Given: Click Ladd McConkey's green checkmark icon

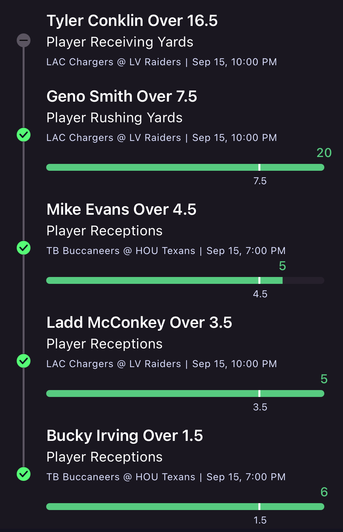Looking at the screenshot, I should point(24,361).
